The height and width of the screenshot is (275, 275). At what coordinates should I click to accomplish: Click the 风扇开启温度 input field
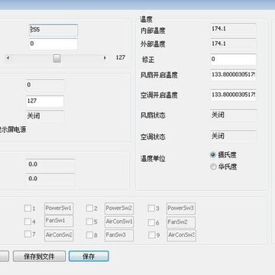(233, 75)
